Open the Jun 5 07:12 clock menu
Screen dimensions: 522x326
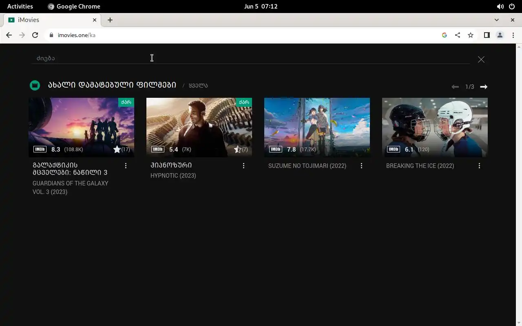tap(261, 7)
